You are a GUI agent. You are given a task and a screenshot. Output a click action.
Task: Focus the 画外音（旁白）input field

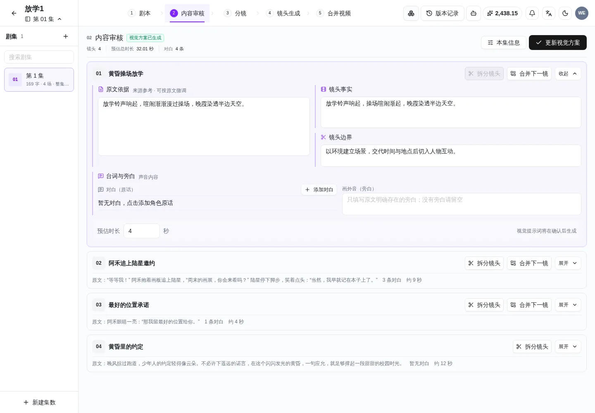tap(462, 204)
